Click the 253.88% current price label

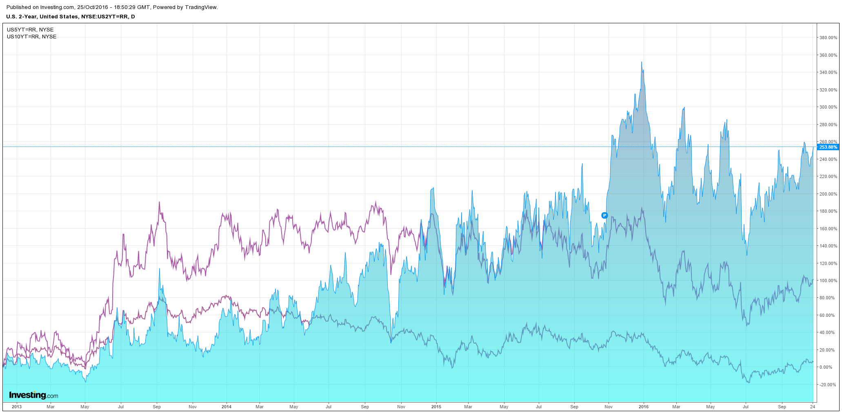[828, 147]
